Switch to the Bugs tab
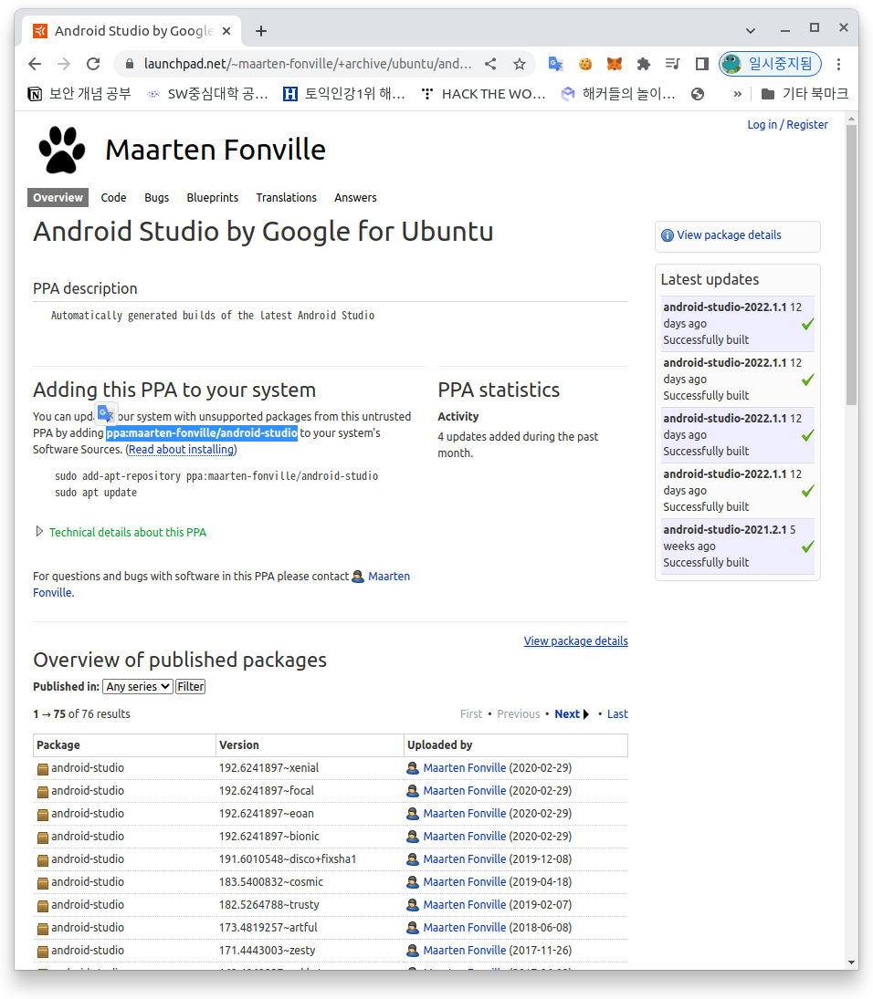 (x=156, y=197)
